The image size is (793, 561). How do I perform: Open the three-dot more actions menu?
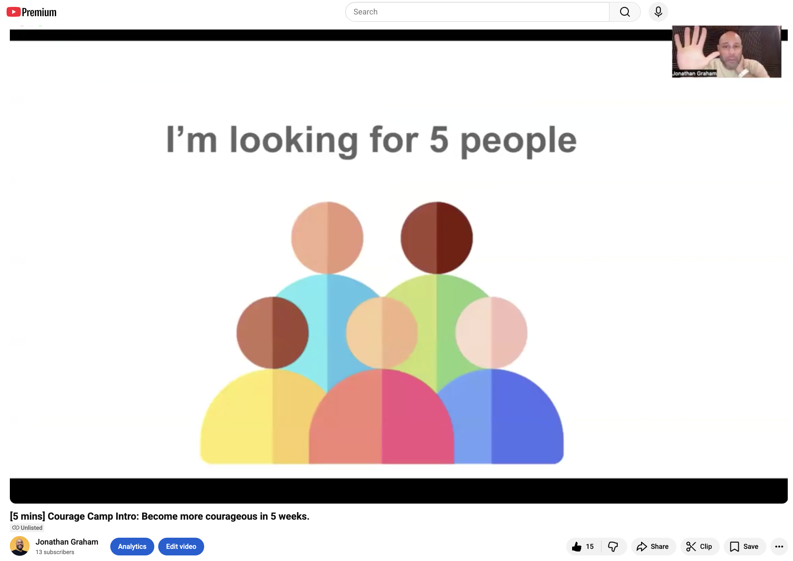pyautogui.click(x=779, y=547)
